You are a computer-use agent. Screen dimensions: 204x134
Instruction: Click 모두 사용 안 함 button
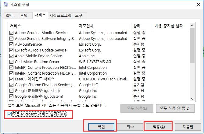pos(175,108)
